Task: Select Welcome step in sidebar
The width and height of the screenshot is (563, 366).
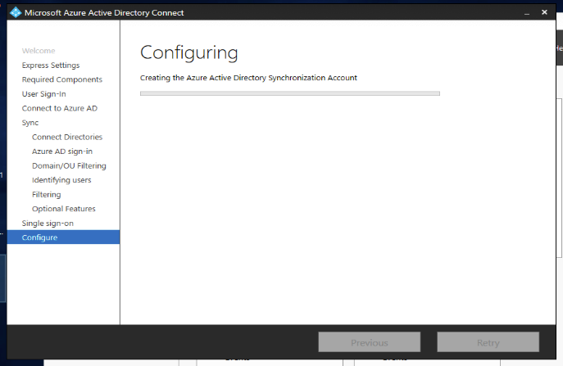Action: click(39, 51)
